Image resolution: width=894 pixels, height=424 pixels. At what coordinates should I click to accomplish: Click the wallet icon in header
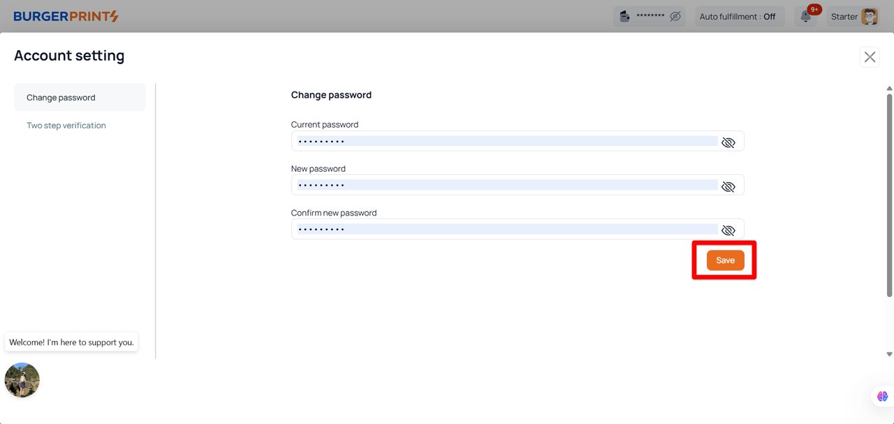pos(625,17)
